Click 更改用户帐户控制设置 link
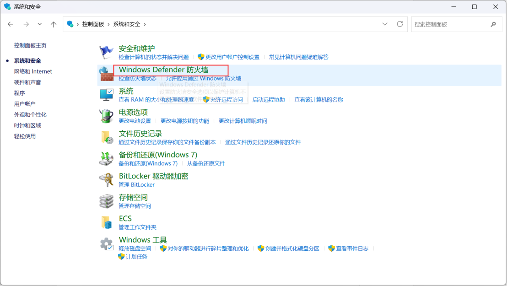 [x=232, y=57]
